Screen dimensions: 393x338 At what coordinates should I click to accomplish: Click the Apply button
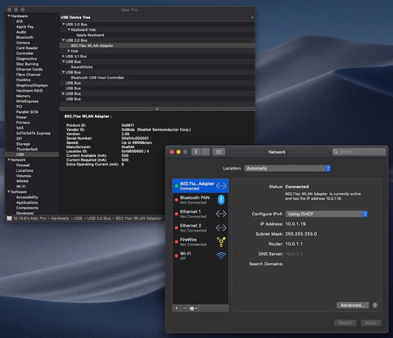click(371, 323)
